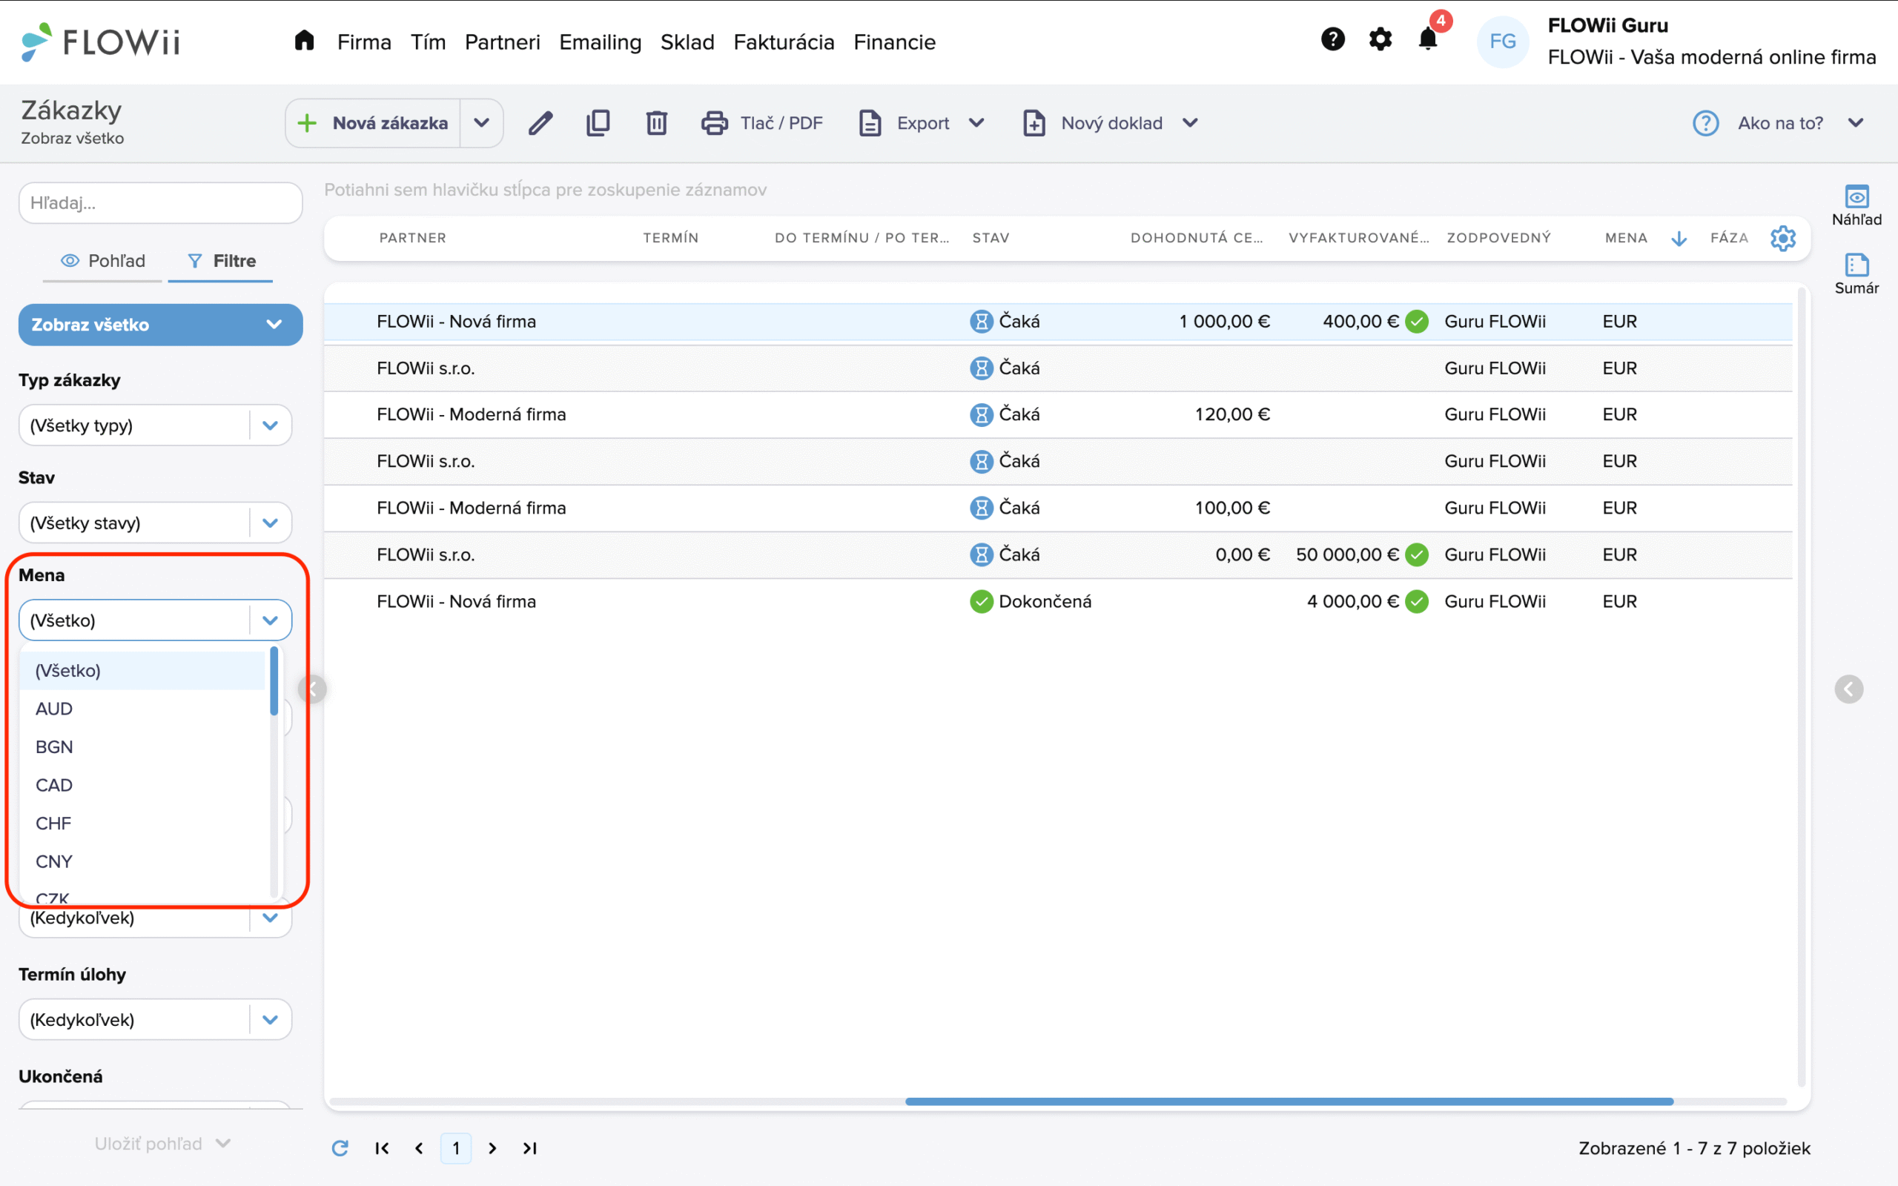Choose (Všetko) in the currency list

[x=143, y=671]
